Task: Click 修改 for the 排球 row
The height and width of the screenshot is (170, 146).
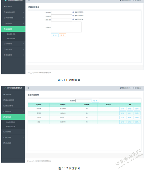Action: click(x=130, y=122)
